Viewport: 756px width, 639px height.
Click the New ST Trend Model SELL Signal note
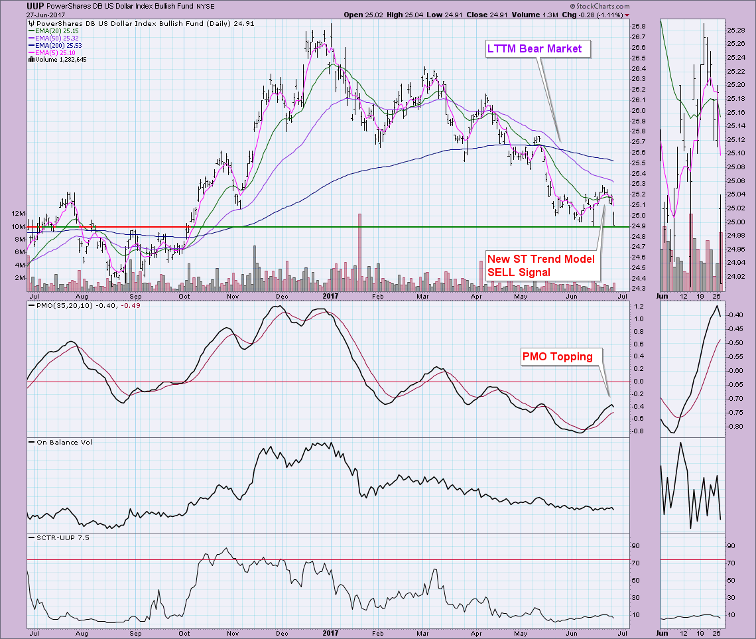542,265
